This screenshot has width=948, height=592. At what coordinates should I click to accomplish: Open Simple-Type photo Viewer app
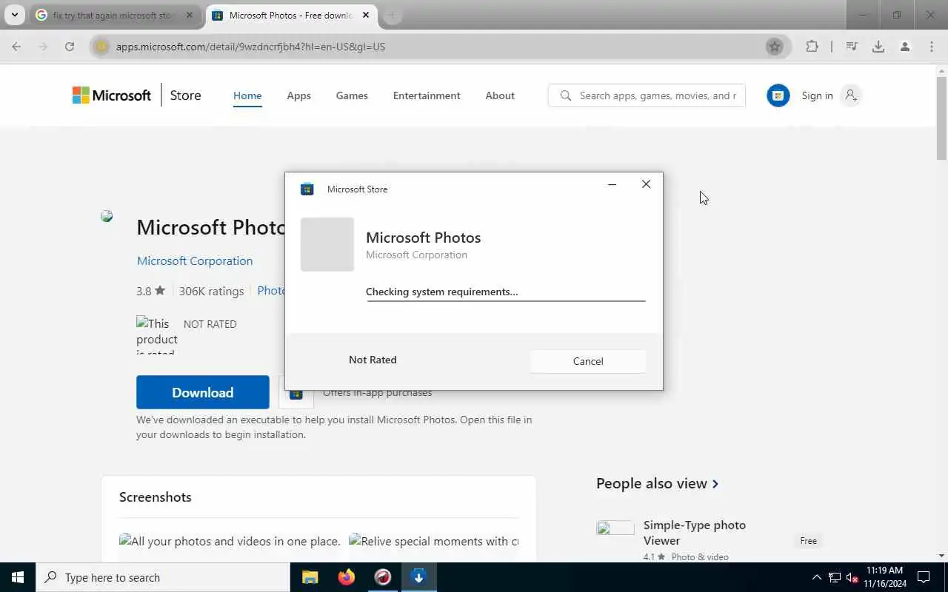695,532
